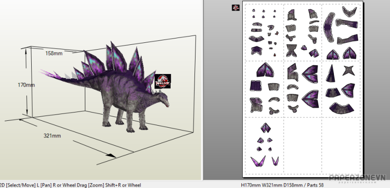The width and height of the screenshot is (390, 188).
Task: Click the 170mm height dimension label
Action: point(26,85)
